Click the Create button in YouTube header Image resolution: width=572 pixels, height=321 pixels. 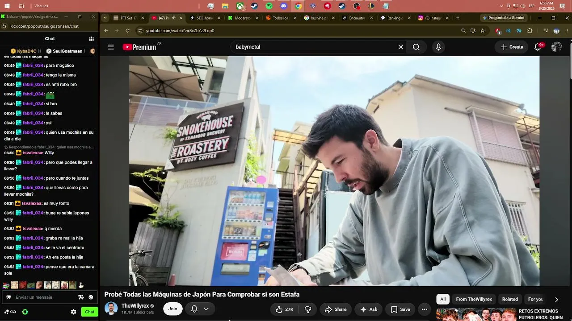[512, 47]
